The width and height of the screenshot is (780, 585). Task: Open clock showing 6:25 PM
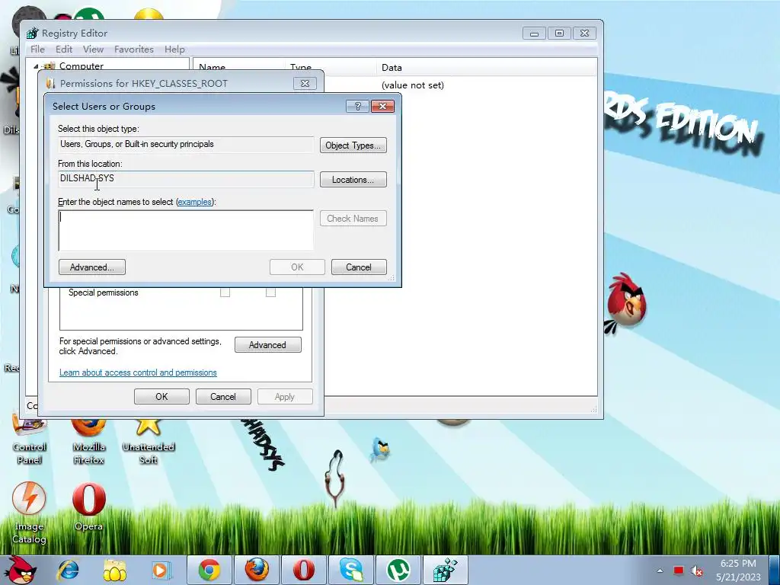tap(738, 570)
